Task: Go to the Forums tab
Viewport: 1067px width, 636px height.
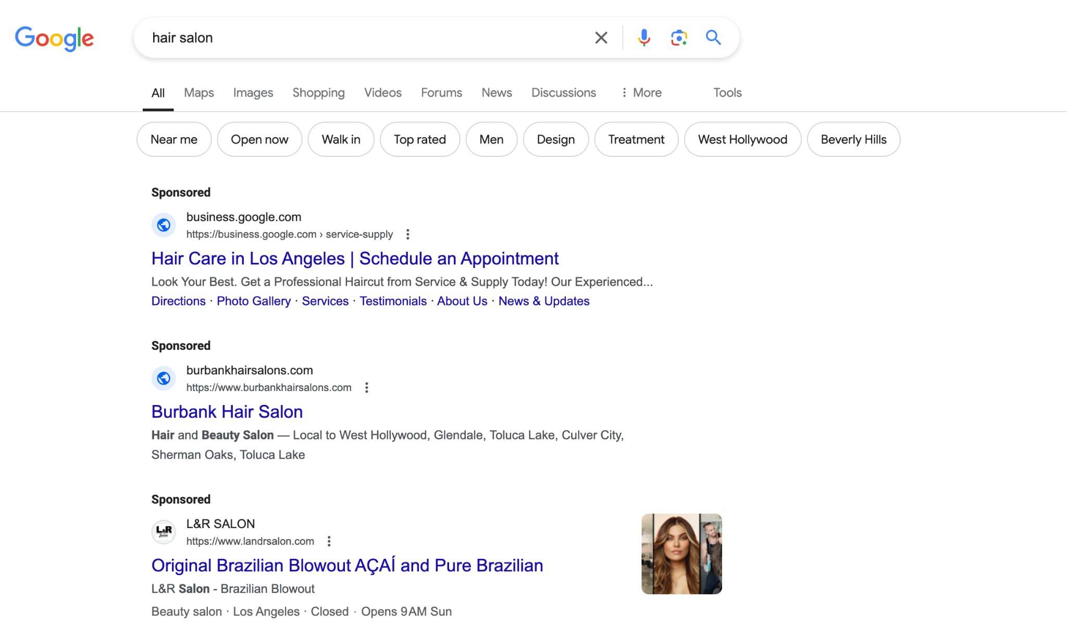Action: (x=441, y=93)
